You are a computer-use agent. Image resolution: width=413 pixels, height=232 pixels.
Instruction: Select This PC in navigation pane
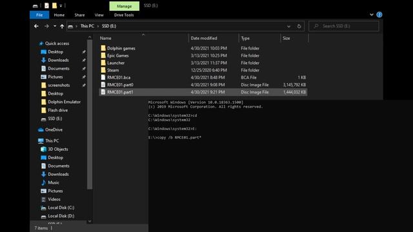[x=52, y=140]
